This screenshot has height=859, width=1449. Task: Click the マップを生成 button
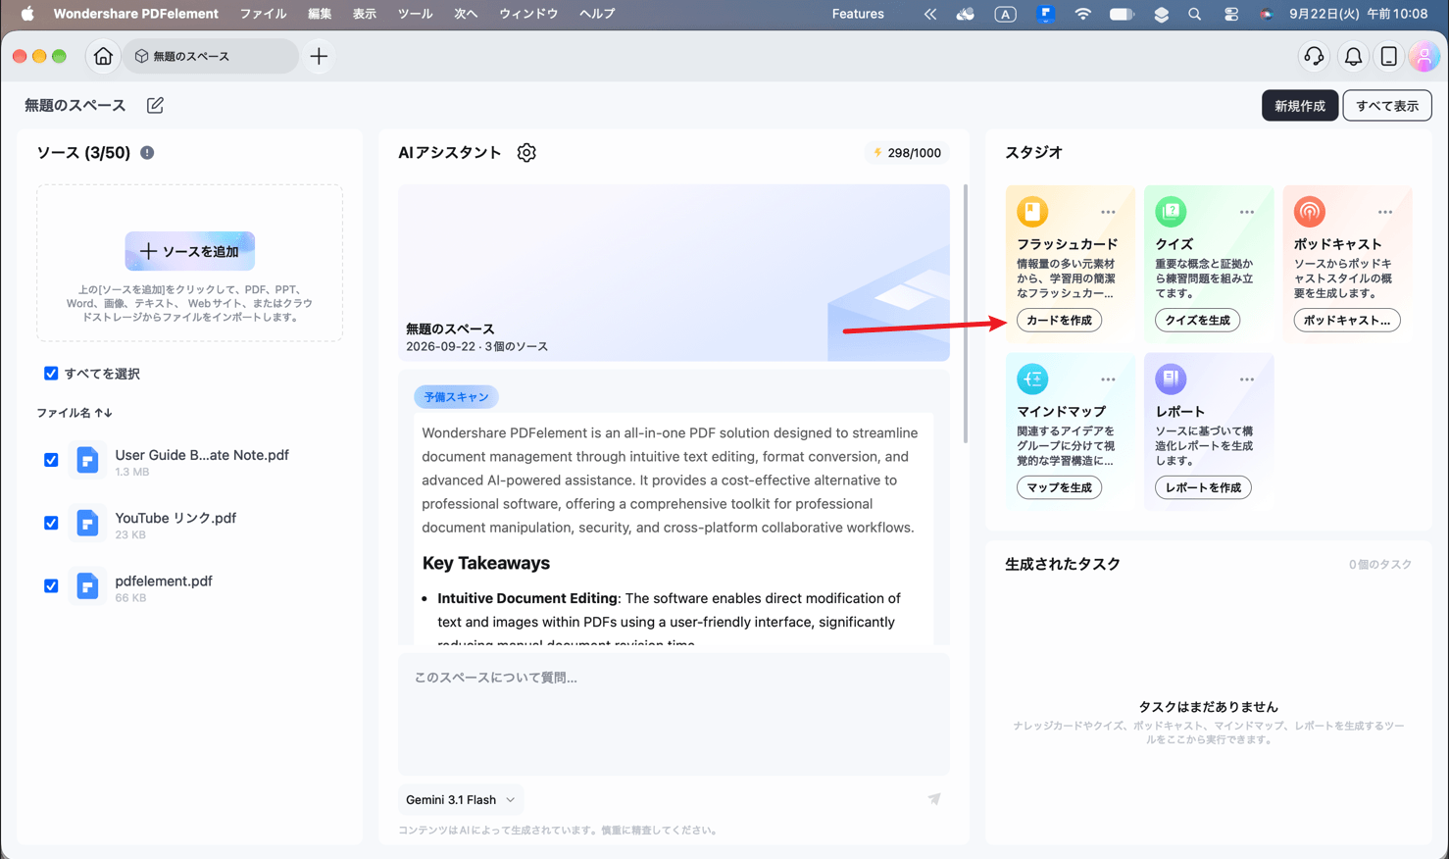click(x=1060, y=487)
